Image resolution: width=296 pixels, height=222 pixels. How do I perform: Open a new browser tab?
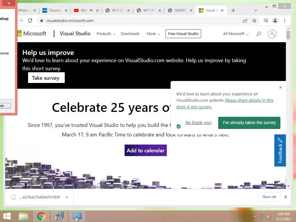(233, 10)
